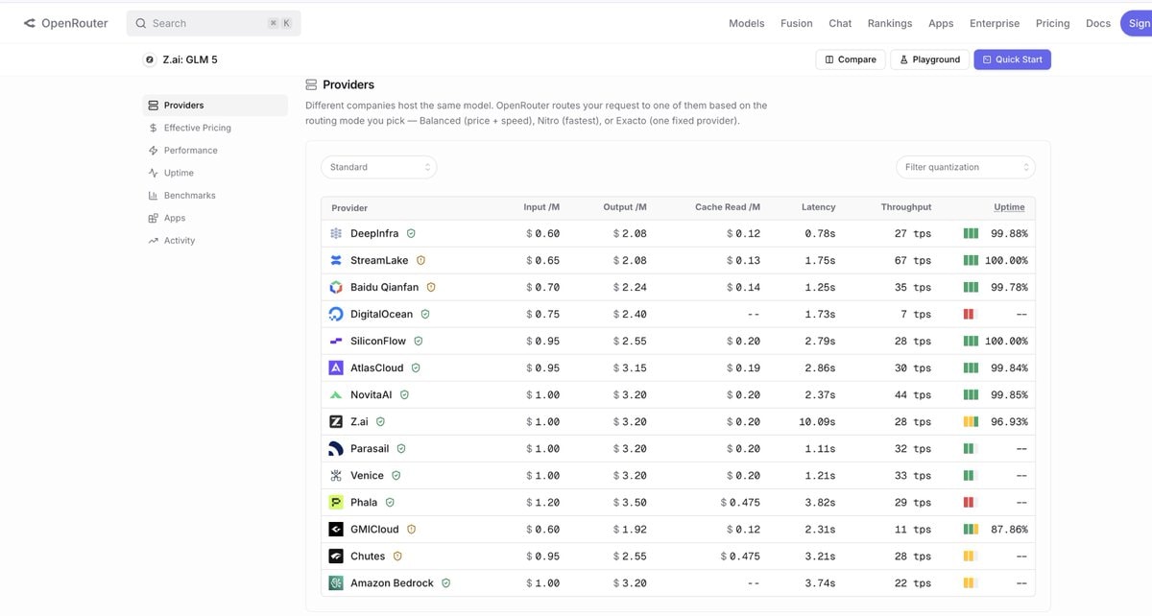The width and height of the screenshot is (1152, 616).
Task: Click the uptime bars in the DeepInfra row
Action: pos(971,233)
